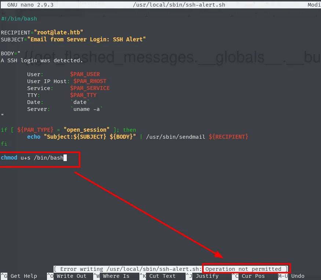Click the echo command keyword
Image resolution: width=321 pixels, height=280 pixels.
pyautogui.click(x=34, y=137)
